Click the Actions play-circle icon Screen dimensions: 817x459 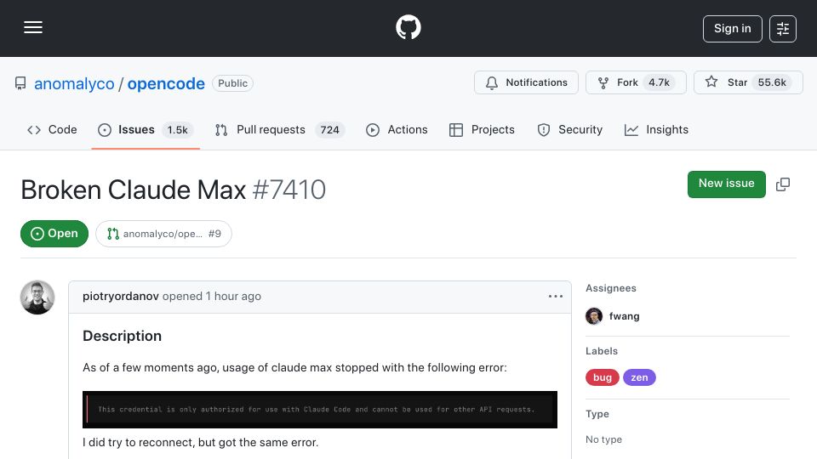[x=373, y=130]
